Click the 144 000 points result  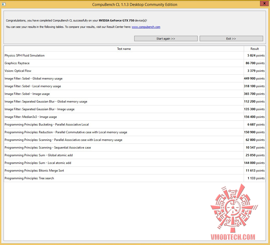[x=254, y=163]
